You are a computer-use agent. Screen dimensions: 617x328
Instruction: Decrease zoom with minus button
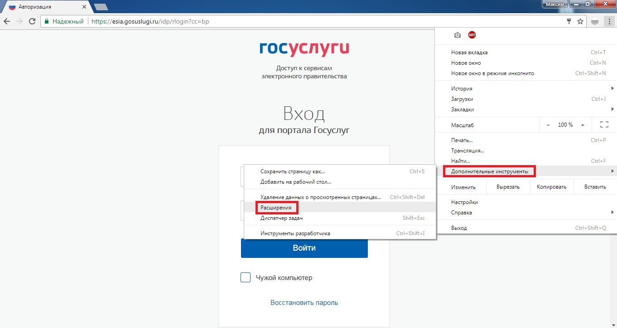pyautogui.click(x=548, y=125)
